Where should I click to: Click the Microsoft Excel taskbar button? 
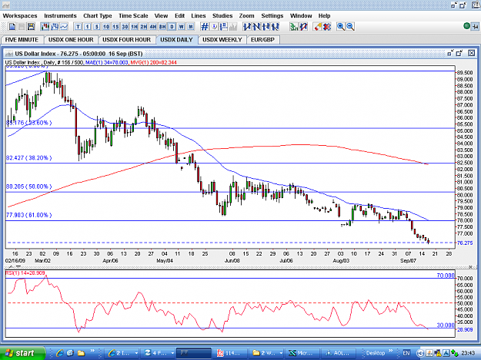302,353
